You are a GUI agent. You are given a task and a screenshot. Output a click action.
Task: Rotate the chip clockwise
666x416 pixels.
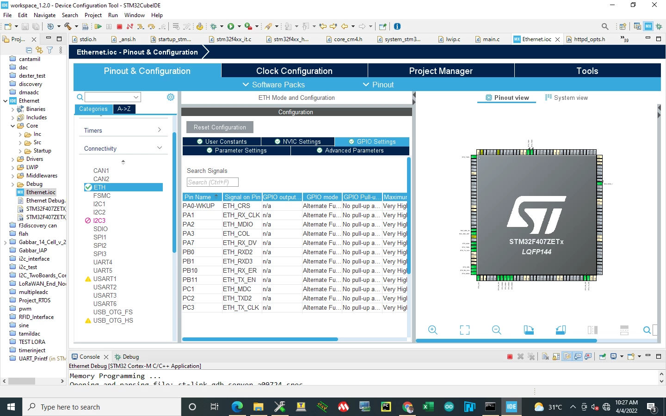tap(529, 330)
